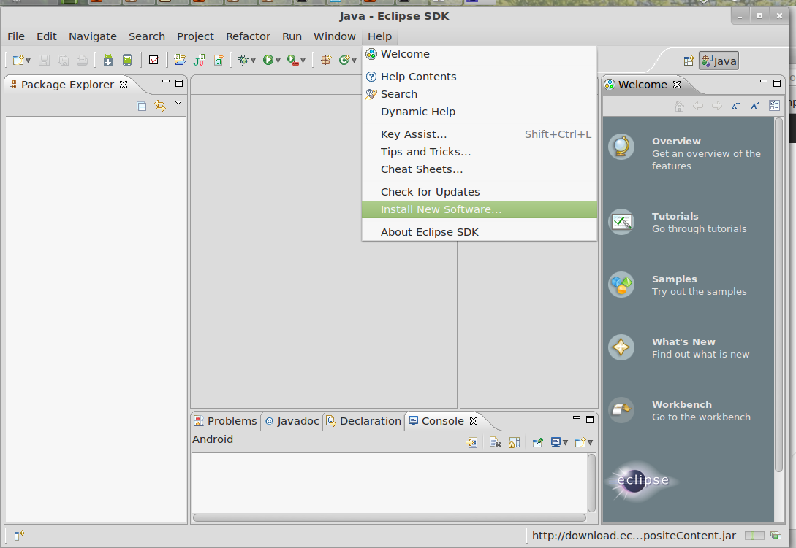Viewport: 796px width, 548px height.
Task: Click the Welcome view vertical scrollbar
Action: click(x=778, y=294)
